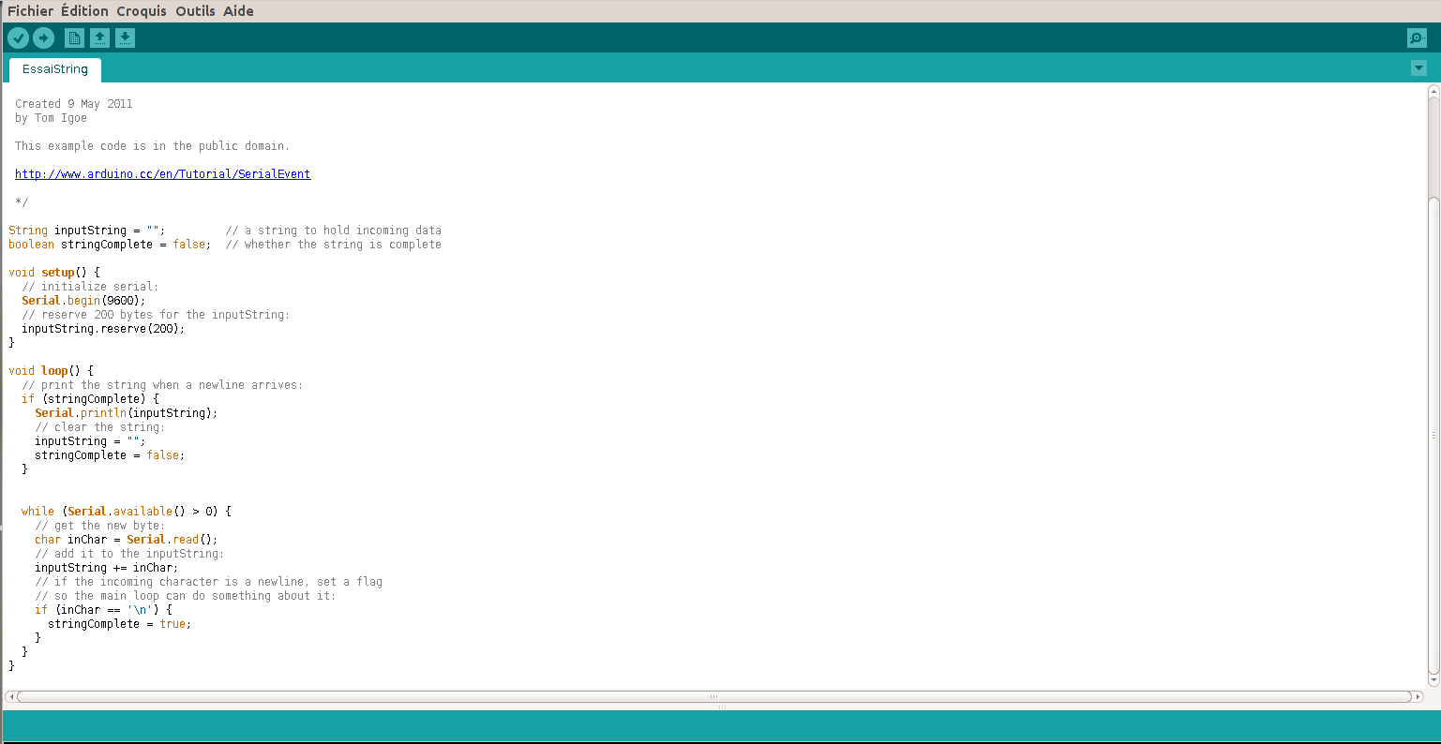Open the Outils menu

pyautogui.click(x=195, y=11)
